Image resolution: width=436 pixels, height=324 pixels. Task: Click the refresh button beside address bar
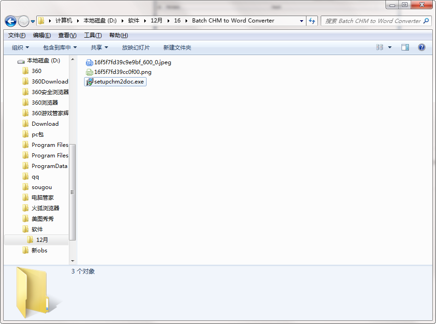coord(312,21)
